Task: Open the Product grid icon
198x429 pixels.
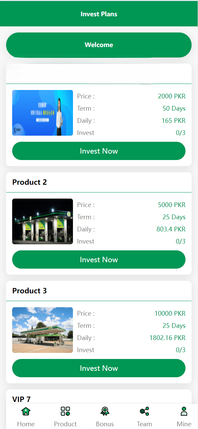Action: pyautogui.click(x=65, y=411)
